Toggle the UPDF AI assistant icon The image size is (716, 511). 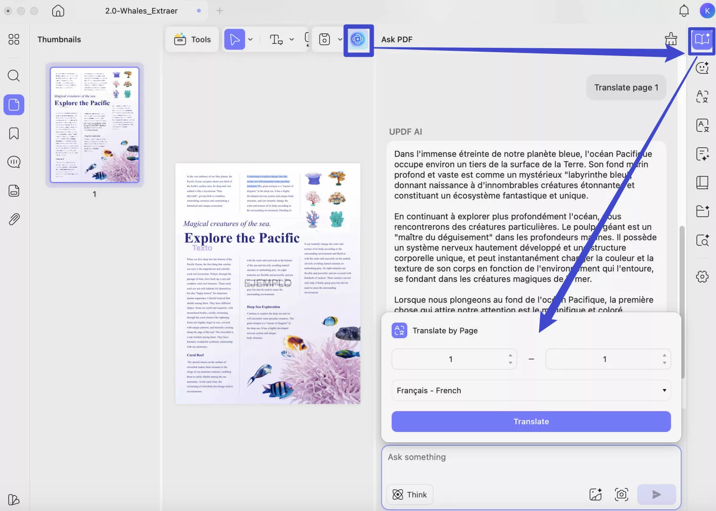coord(358,40)
